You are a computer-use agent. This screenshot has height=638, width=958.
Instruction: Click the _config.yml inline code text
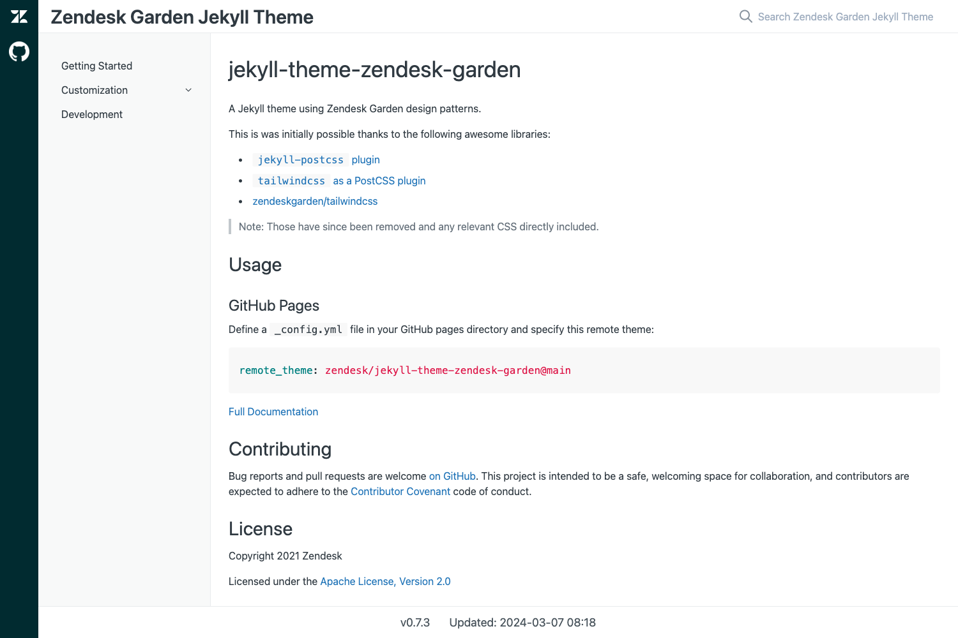(x=307, y=329)
